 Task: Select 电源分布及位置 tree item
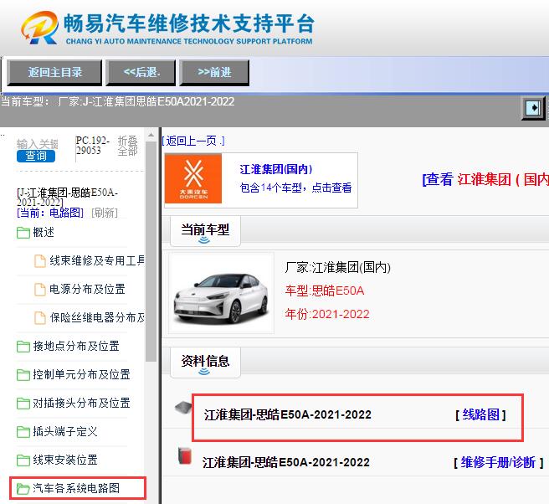[87, 289]
